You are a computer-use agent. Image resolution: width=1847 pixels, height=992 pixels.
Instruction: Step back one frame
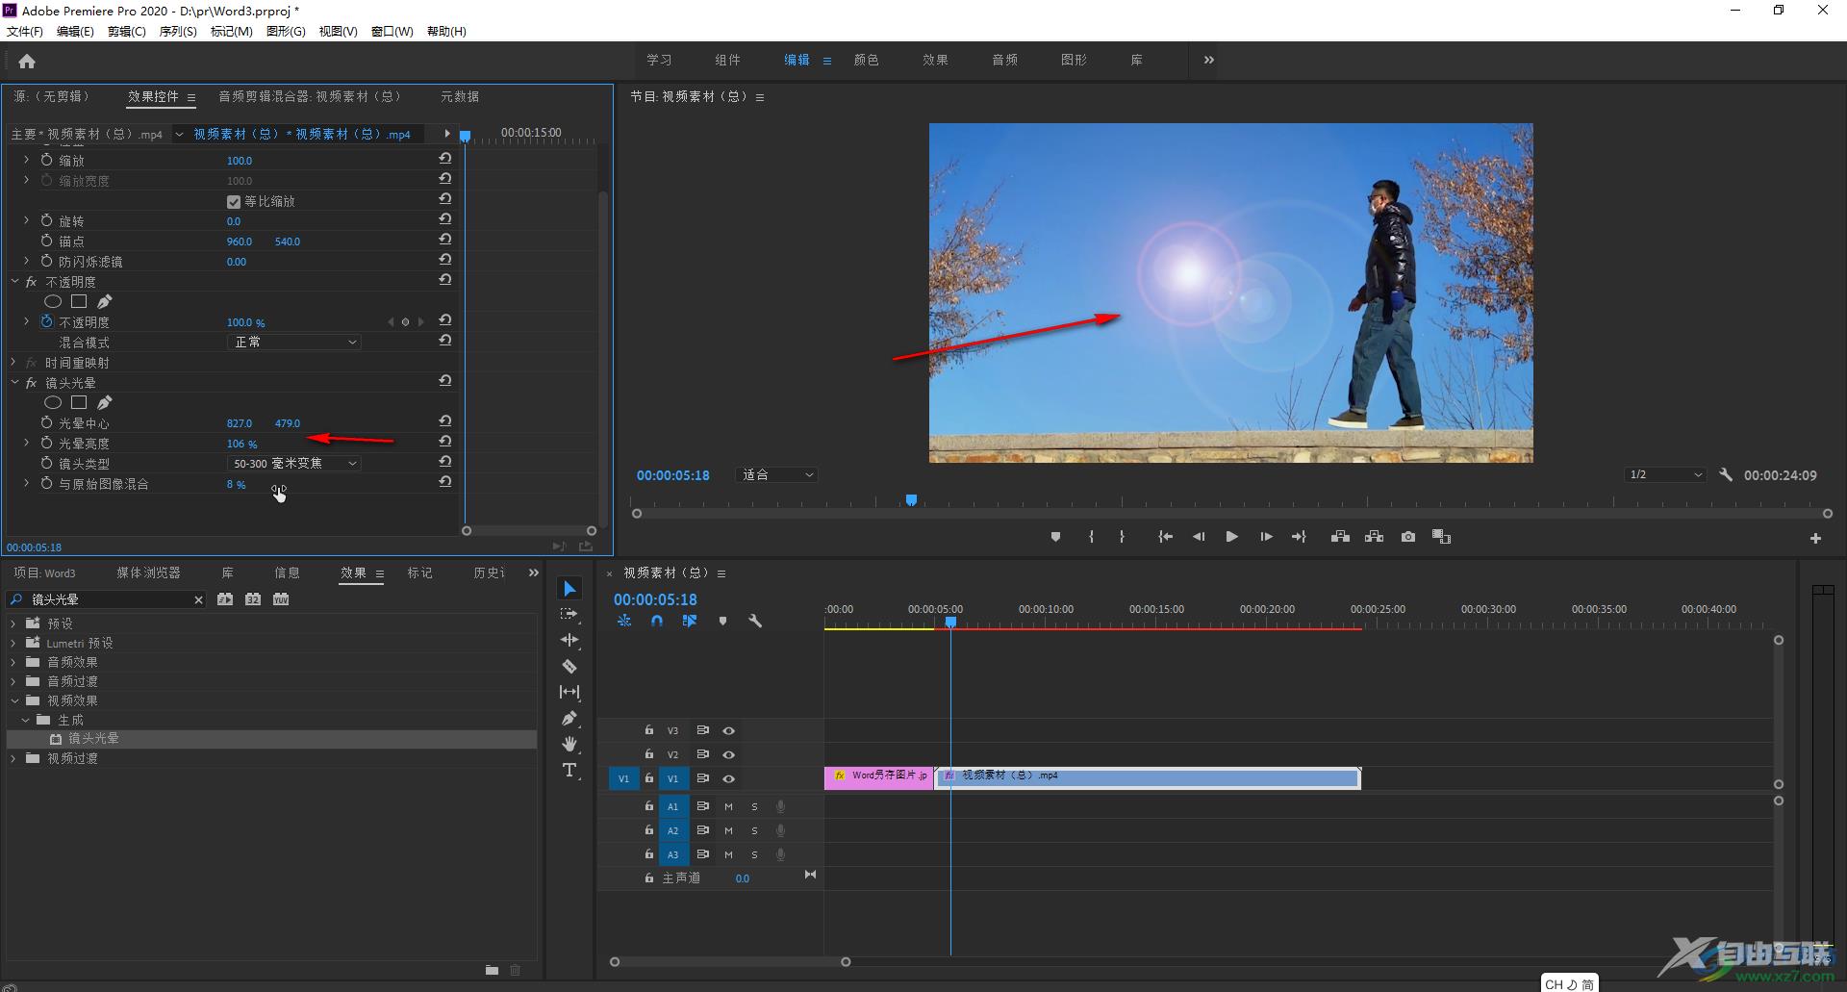(x=1199, y=537)
